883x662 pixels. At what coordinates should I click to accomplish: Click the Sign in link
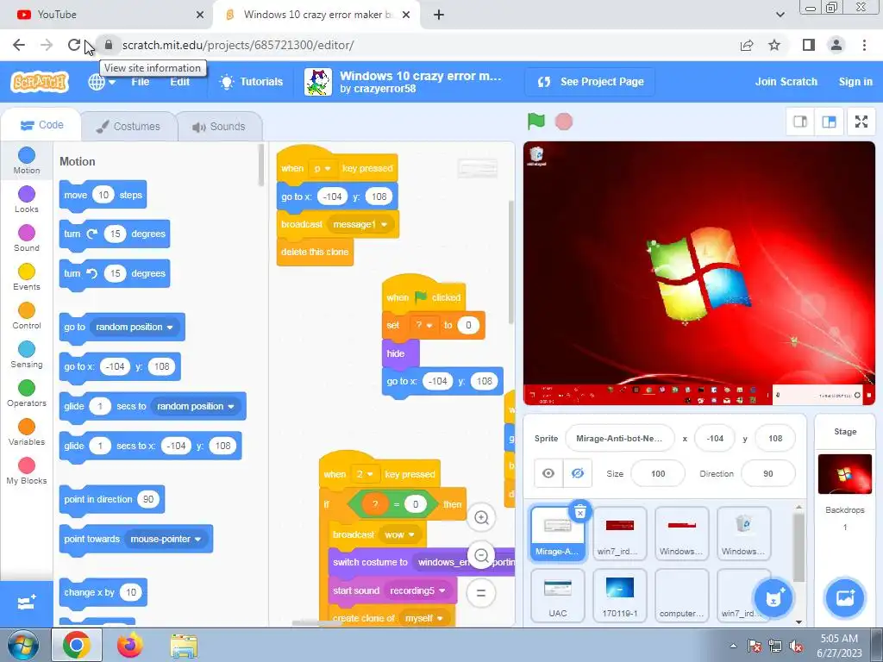coord(855,82)
